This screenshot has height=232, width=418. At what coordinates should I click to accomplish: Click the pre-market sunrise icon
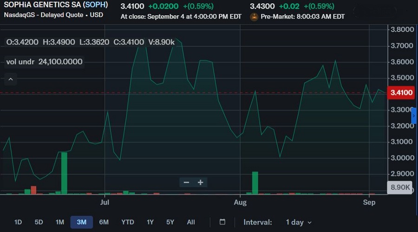tap(254, 17)
